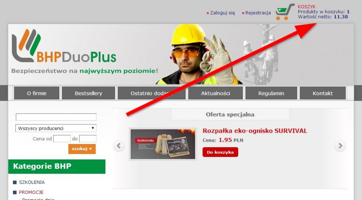Screen dimensions: 362x200
Task: Go to the Aktualności page
Action: (x=215, y=93)
